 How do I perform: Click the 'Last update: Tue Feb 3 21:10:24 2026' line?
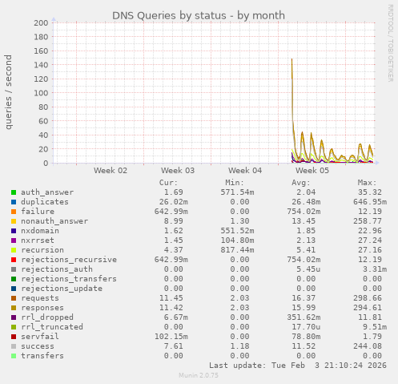(x=298, y=366)
